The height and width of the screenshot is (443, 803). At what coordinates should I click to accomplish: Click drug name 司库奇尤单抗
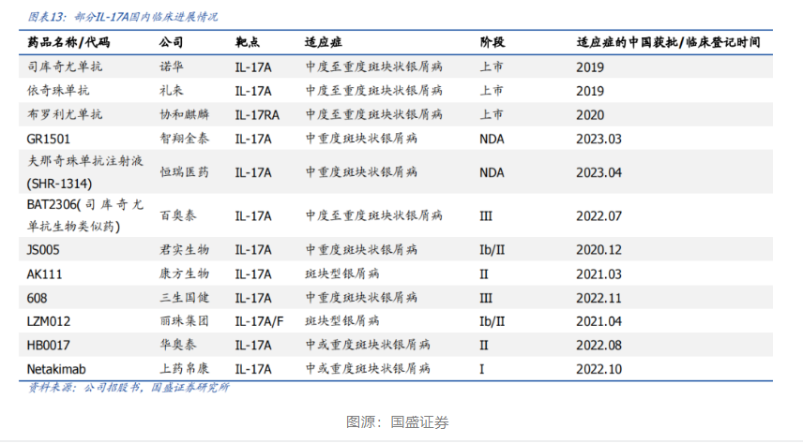click(65, 66)
